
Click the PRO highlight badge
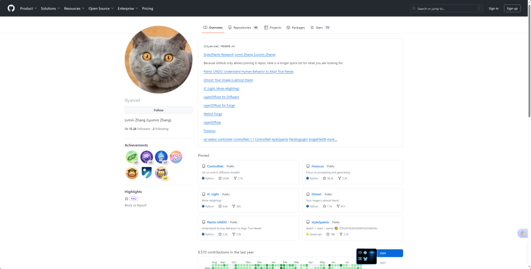133,199
